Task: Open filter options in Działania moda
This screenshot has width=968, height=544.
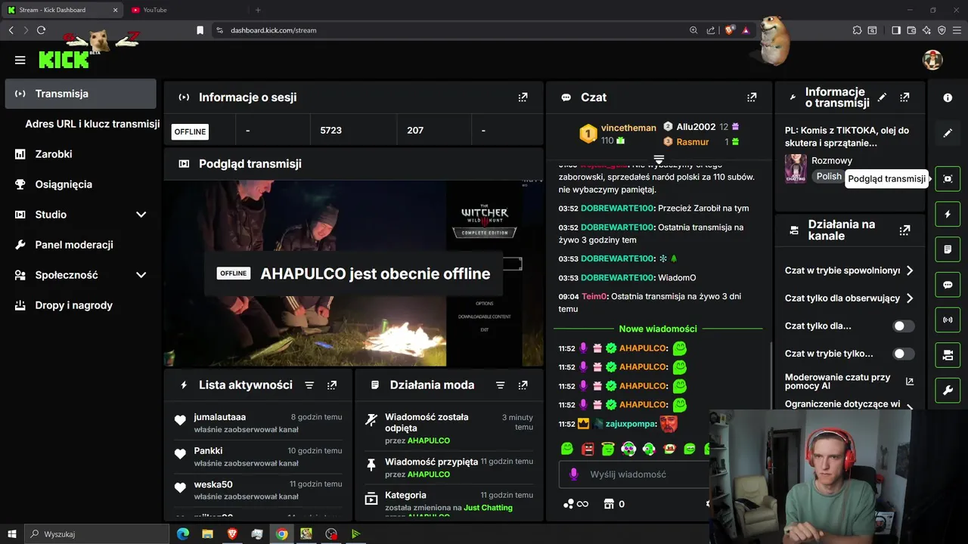Action: coord(500,385)
